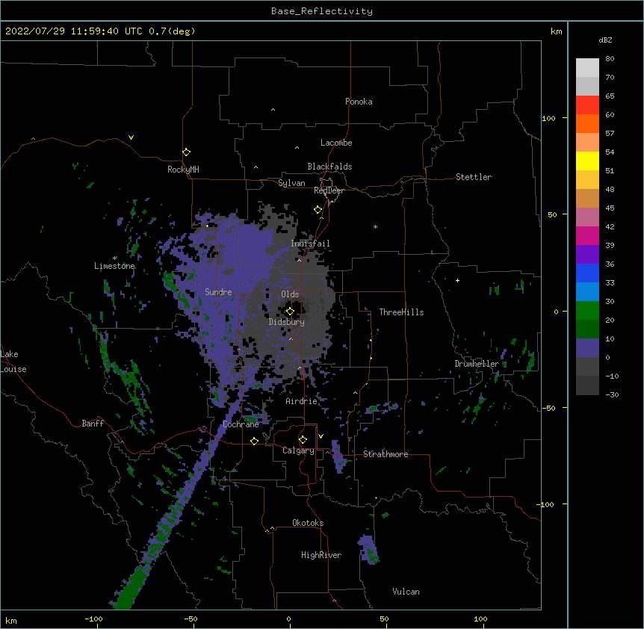Click the Ponoka city label
The image size is (644, 629).
coord(359,102)
